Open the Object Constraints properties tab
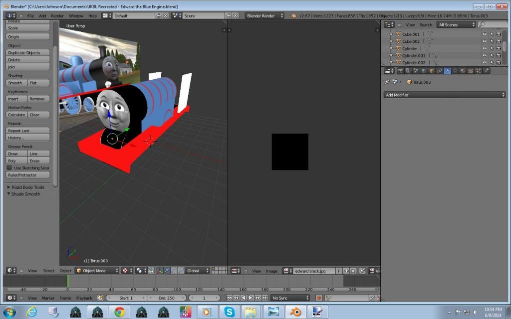 coord(439,71)
